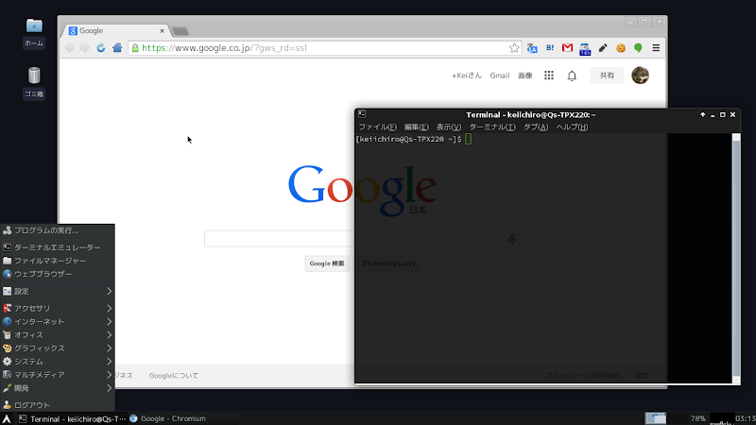Close the Google tab

162,31
